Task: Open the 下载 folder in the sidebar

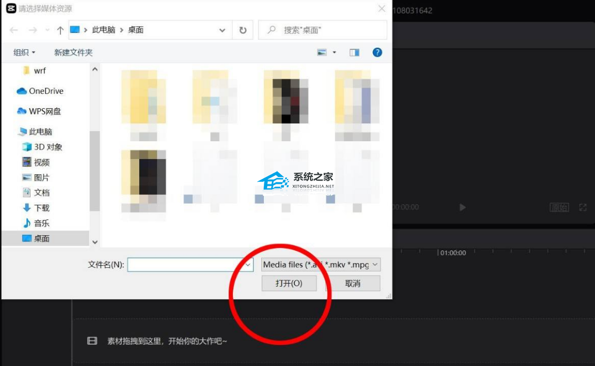Action: point(36,208)
